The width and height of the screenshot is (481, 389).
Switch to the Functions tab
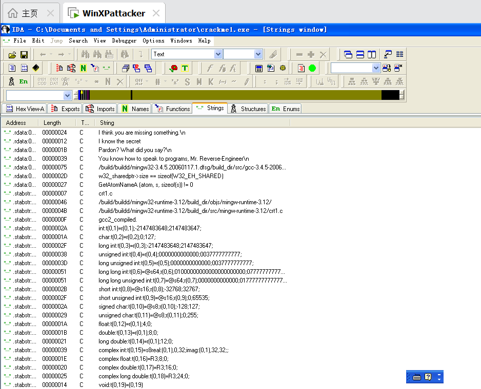click(172, 109)
